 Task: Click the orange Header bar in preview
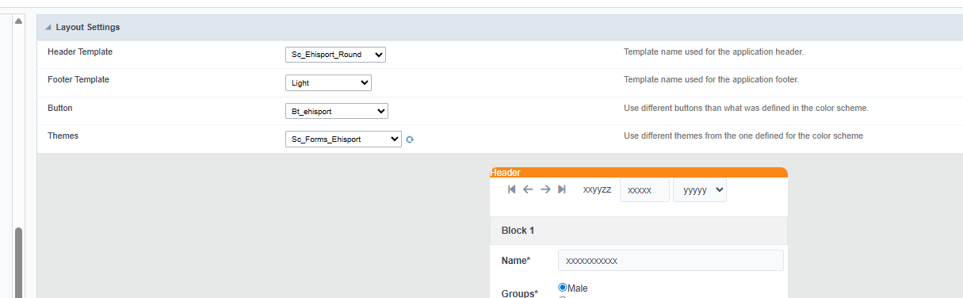click(639, 172)
